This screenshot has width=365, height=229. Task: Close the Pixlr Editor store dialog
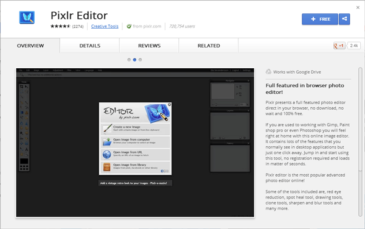click(x=358, y=7)
